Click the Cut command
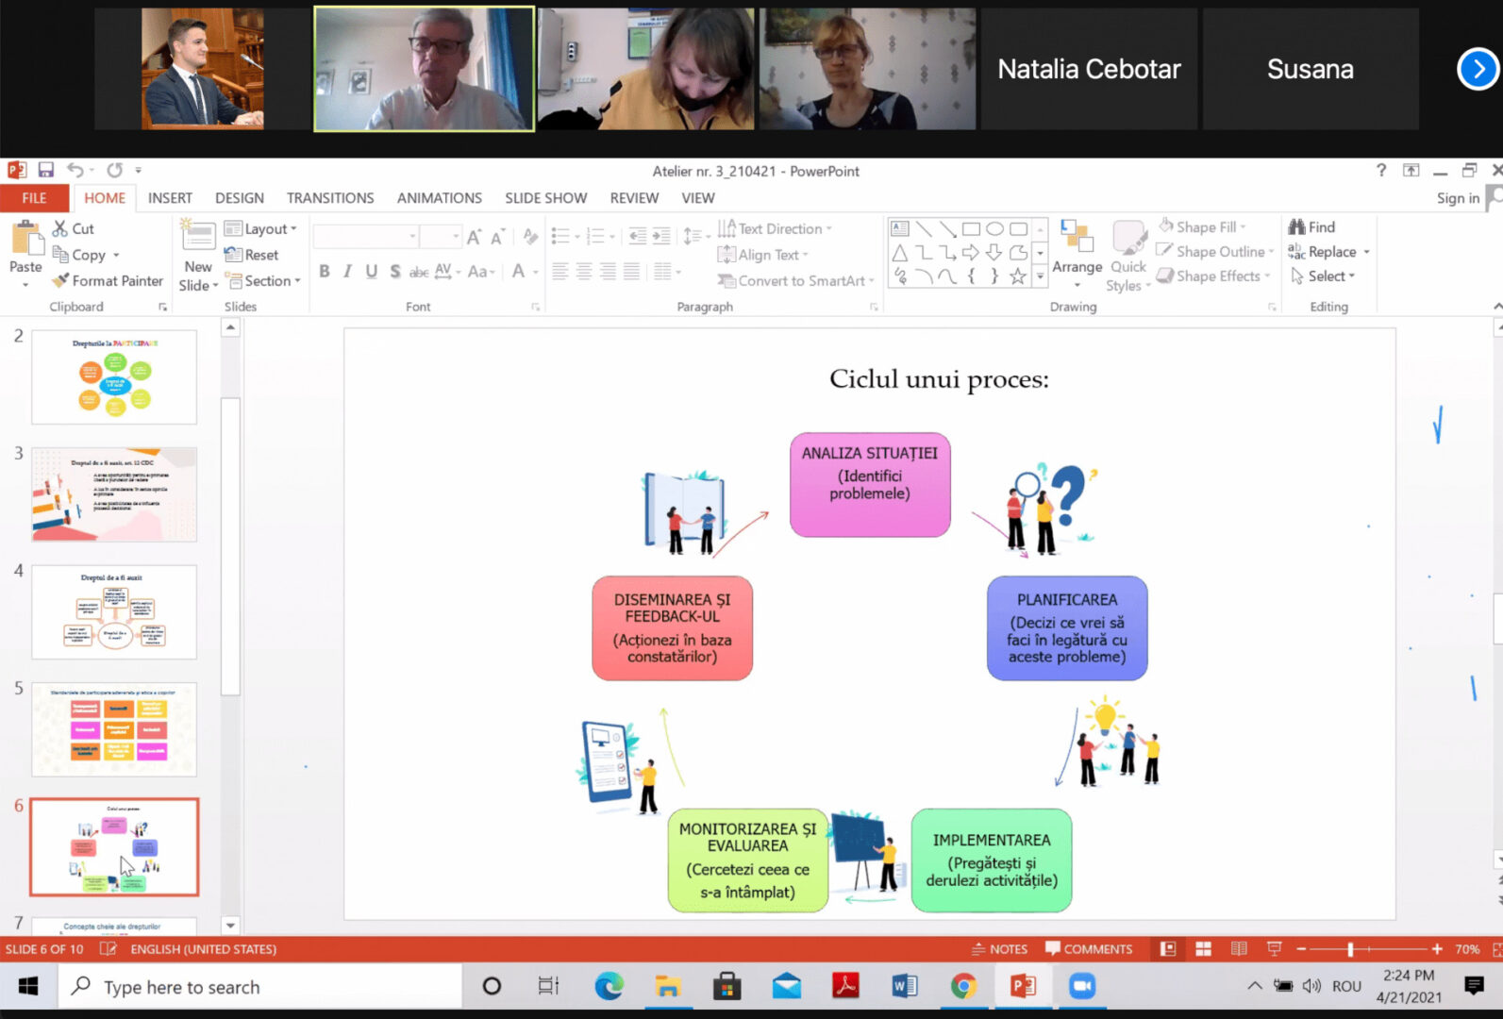1503x1019 pixels. pyautogui.click(x=74, y=228)
